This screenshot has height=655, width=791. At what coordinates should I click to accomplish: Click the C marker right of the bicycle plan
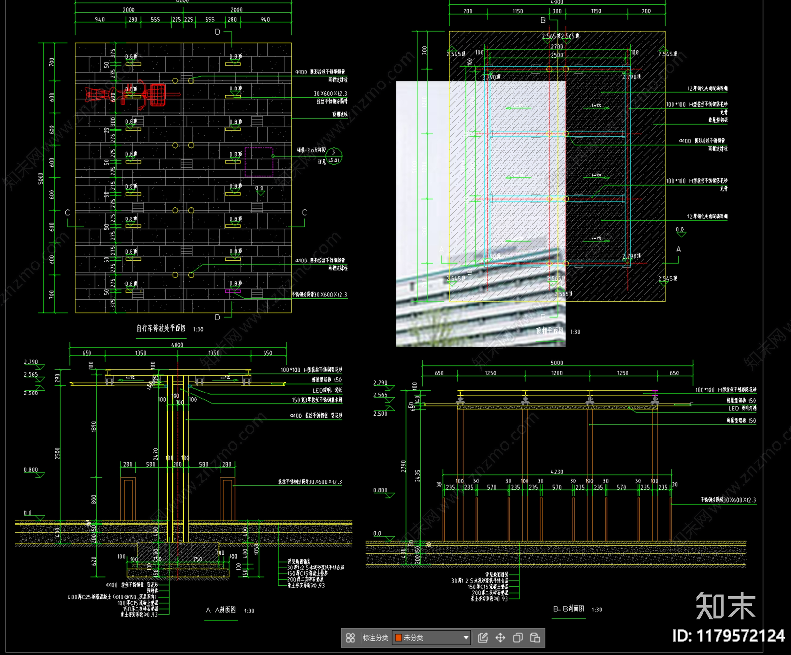click(304, 212)
